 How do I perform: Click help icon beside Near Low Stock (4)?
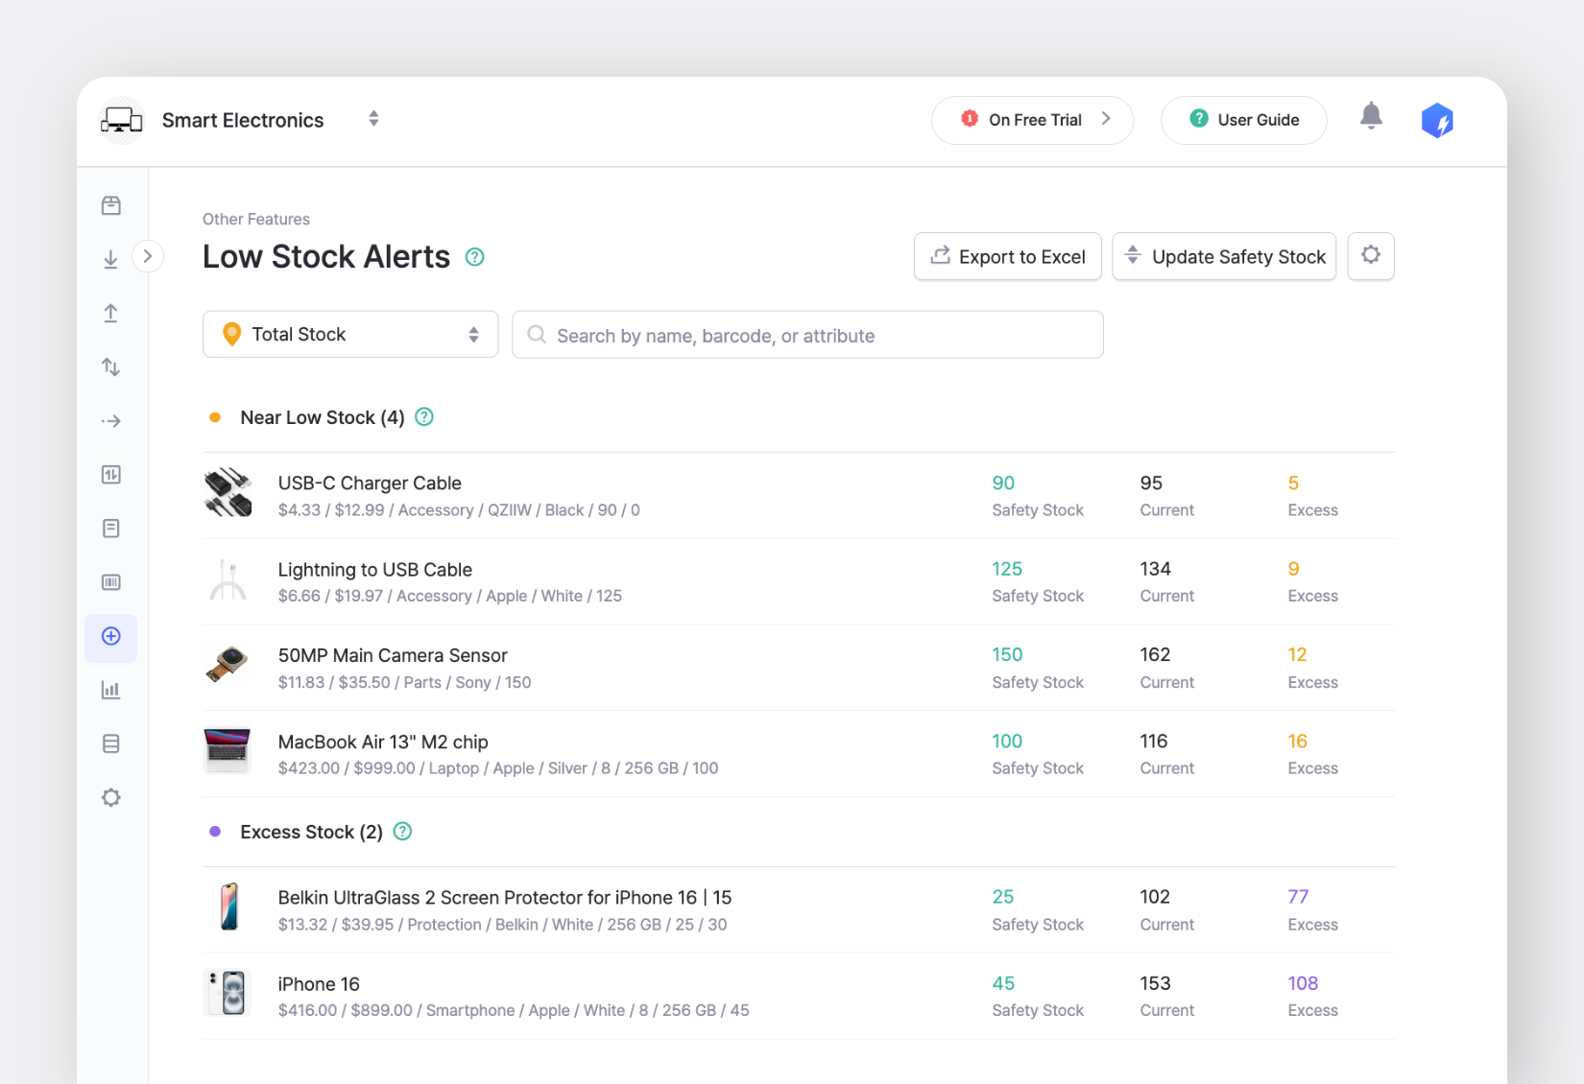point(423,417)
